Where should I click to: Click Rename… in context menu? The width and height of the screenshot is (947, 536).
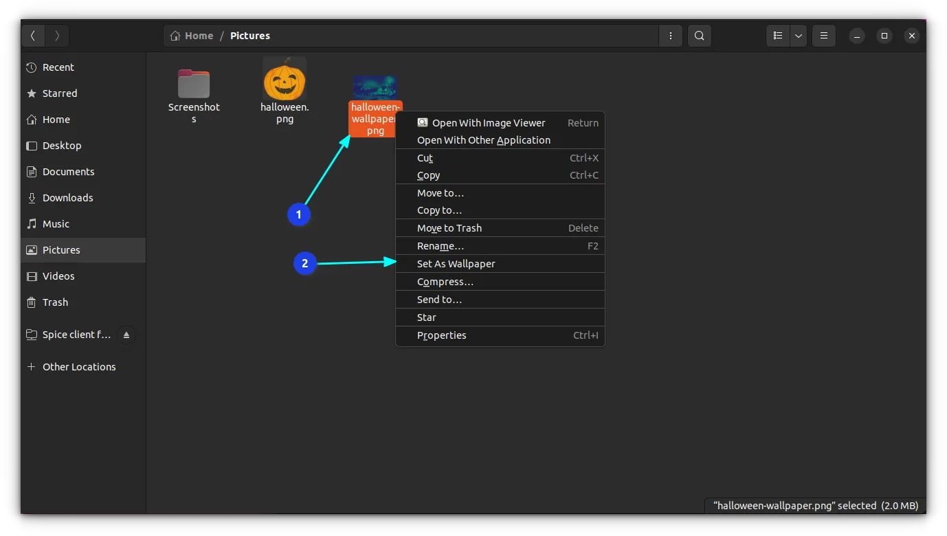point(440,246)
